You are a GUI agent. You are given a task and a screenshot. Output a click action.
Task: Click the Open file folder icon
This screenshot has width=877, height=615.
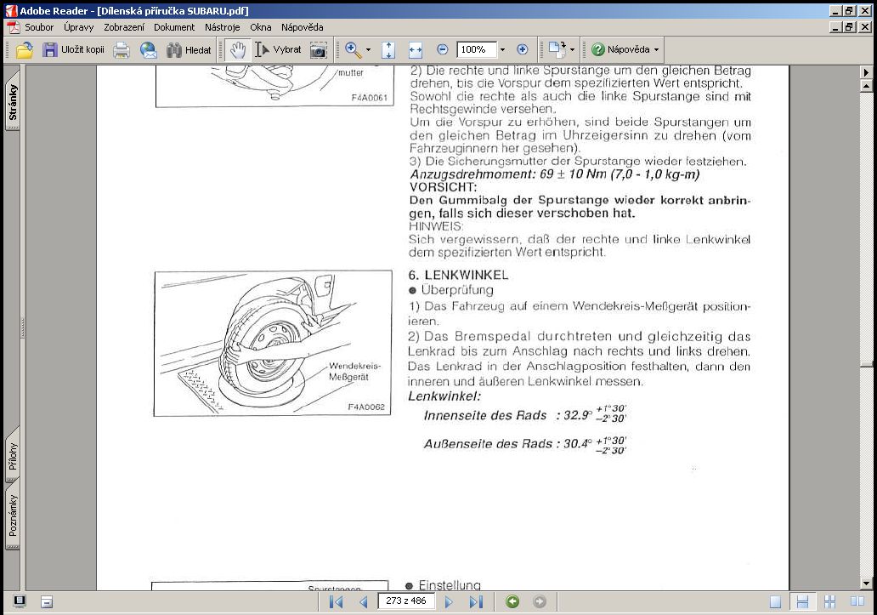tap(24, 50)
